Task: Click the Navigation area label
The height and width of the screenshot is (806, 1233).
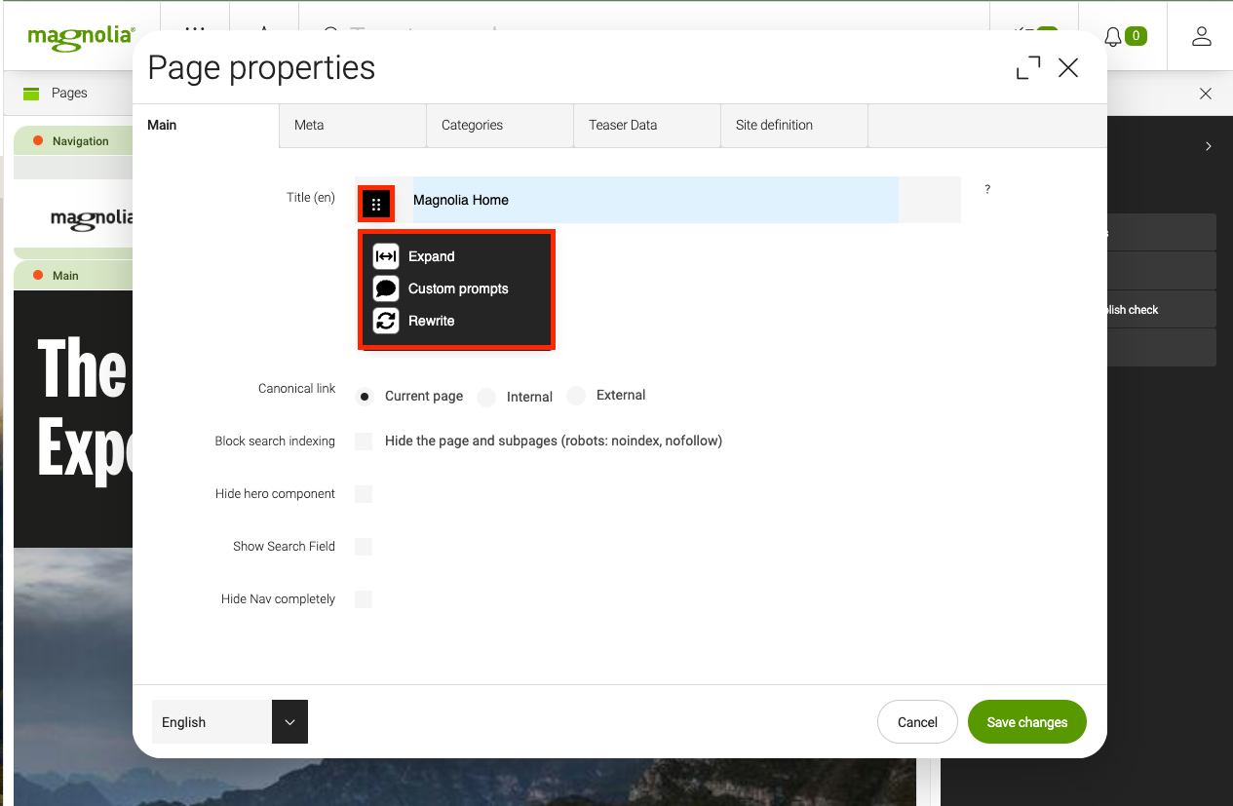Action: [x=81, y=141]
